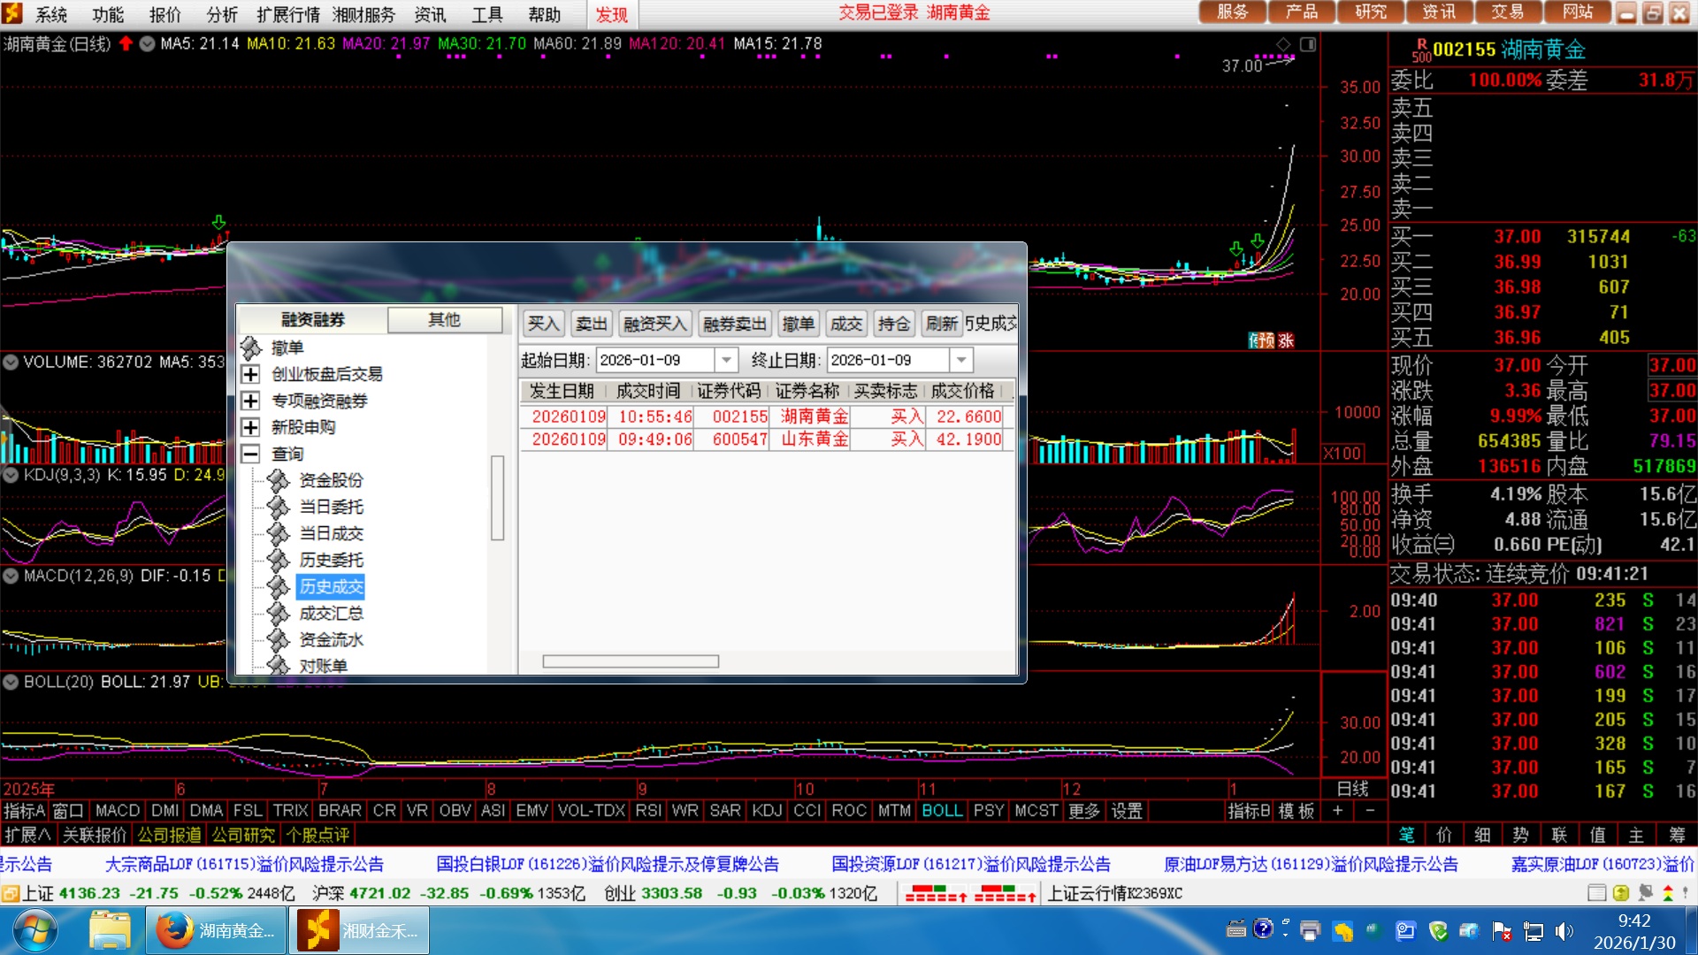The image size is (1698, 955).
Task: Switch to the 其他 tab
Action: pos(444,320)
